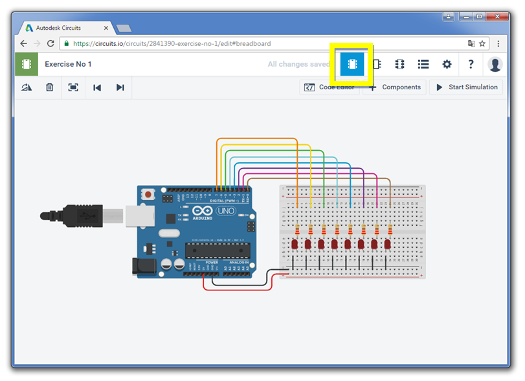Close the Autodesk Circuits tab
Viewport: 525px width, 381px height.
[106, 28]
